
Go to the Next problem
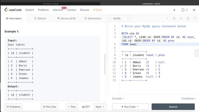point(100,107)
